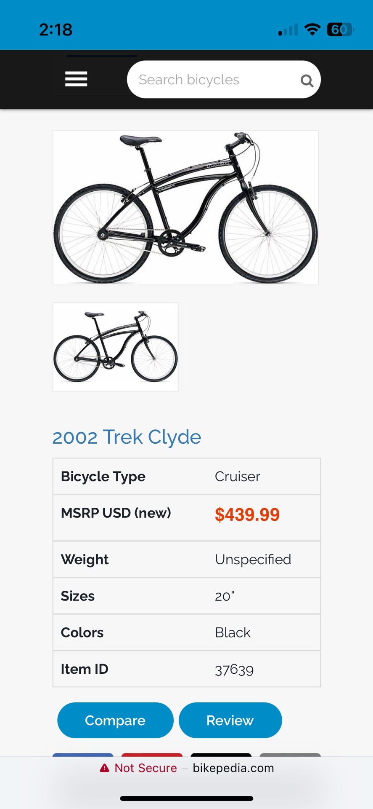Tap the magnifying glass search icon
This screenshot has width=373, height=809.
click(307, 80)
